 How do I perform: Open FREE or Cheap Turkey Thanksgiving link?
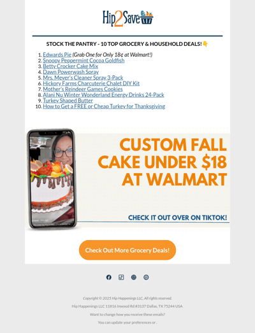click(x=104, y=106)
